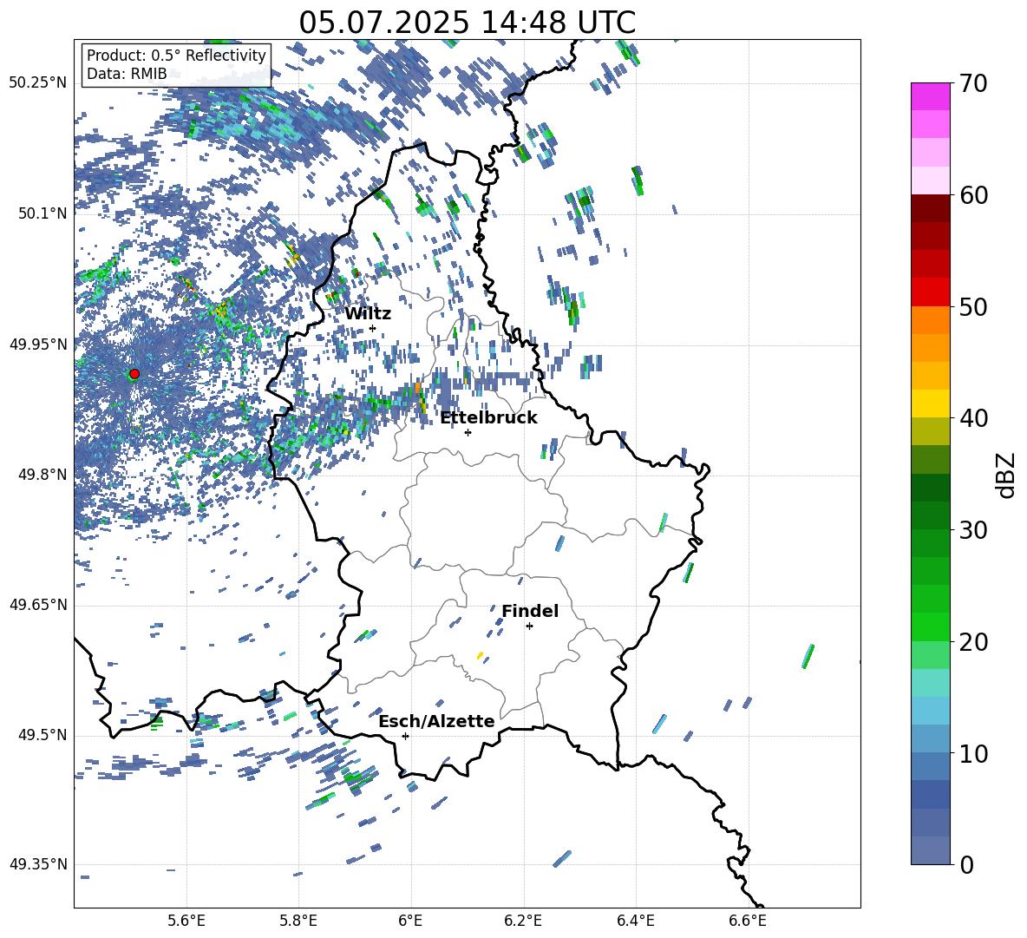Click the bright red band on the colorbar

[x=930, y=292]
